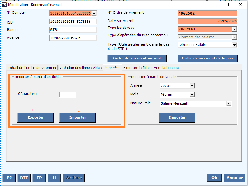Confirm with the Ok button

214,178
